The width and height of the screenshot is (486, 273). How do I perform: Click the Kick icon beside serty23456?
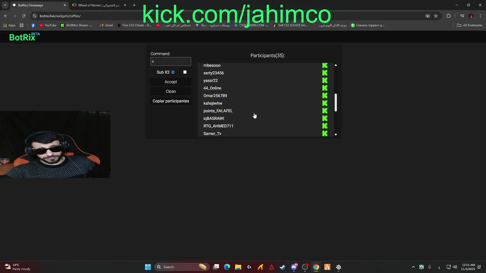pos(325,73)
